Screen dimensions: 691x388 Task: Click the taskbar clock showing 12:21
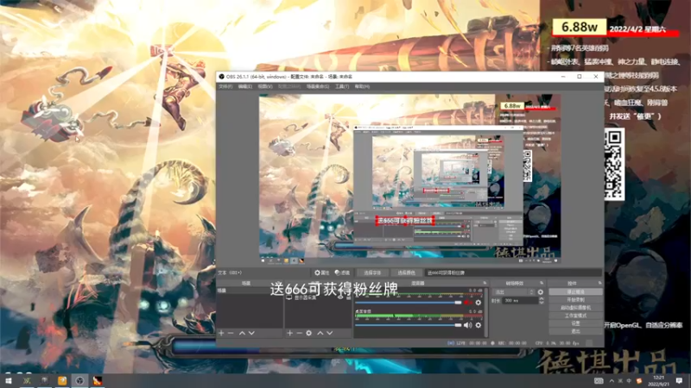coord(659,381)
